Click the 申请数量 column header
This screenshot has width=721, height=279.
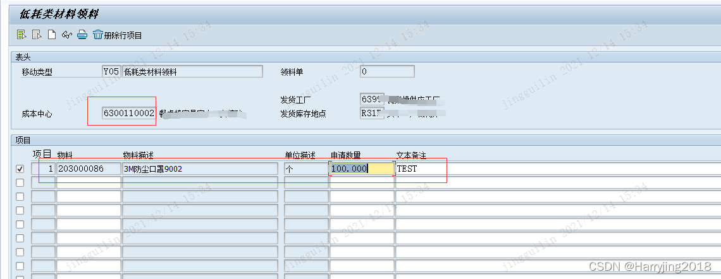pos(346,155)
